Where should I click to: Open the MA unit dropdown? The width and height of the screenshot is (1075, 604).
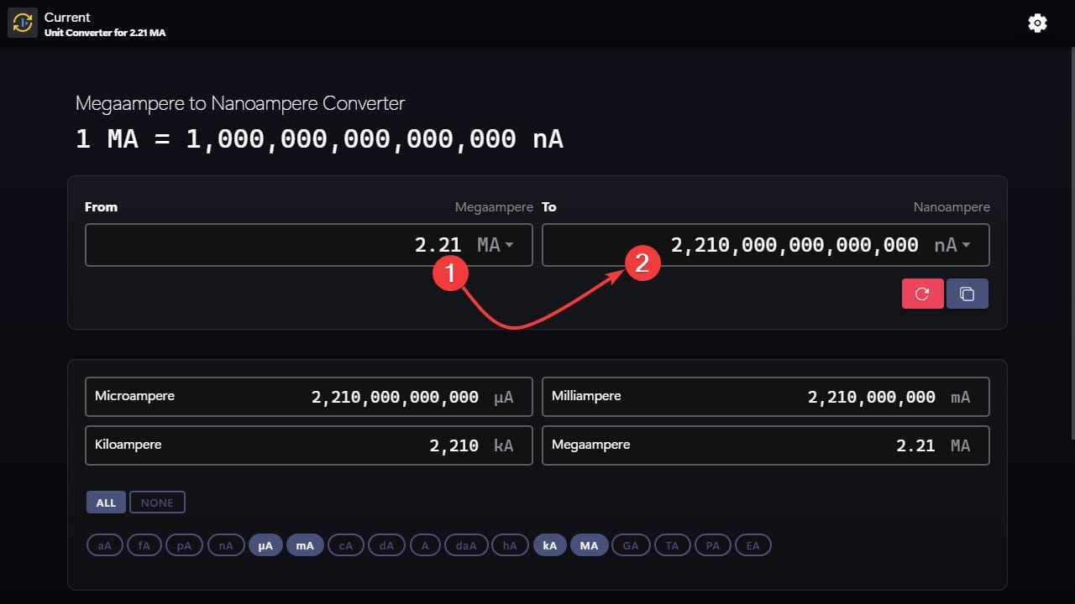[x=496, y=244]
